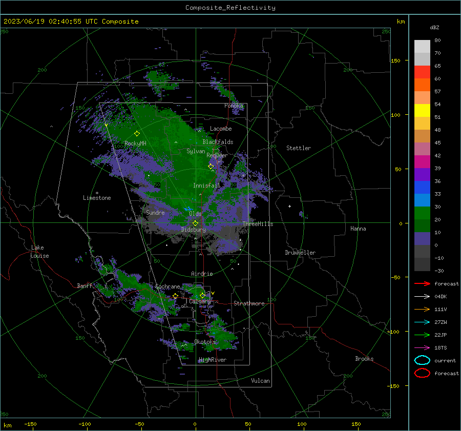Screen dimensions: 461x431
Task: Click the green 22JP arrow legend icon
Action: coord(422,335)
